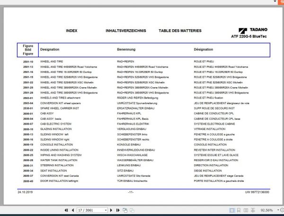The width and height of the screenshot is (284, 216).
Task: Click the small dropdown arrow at top right
Action: 275,1
